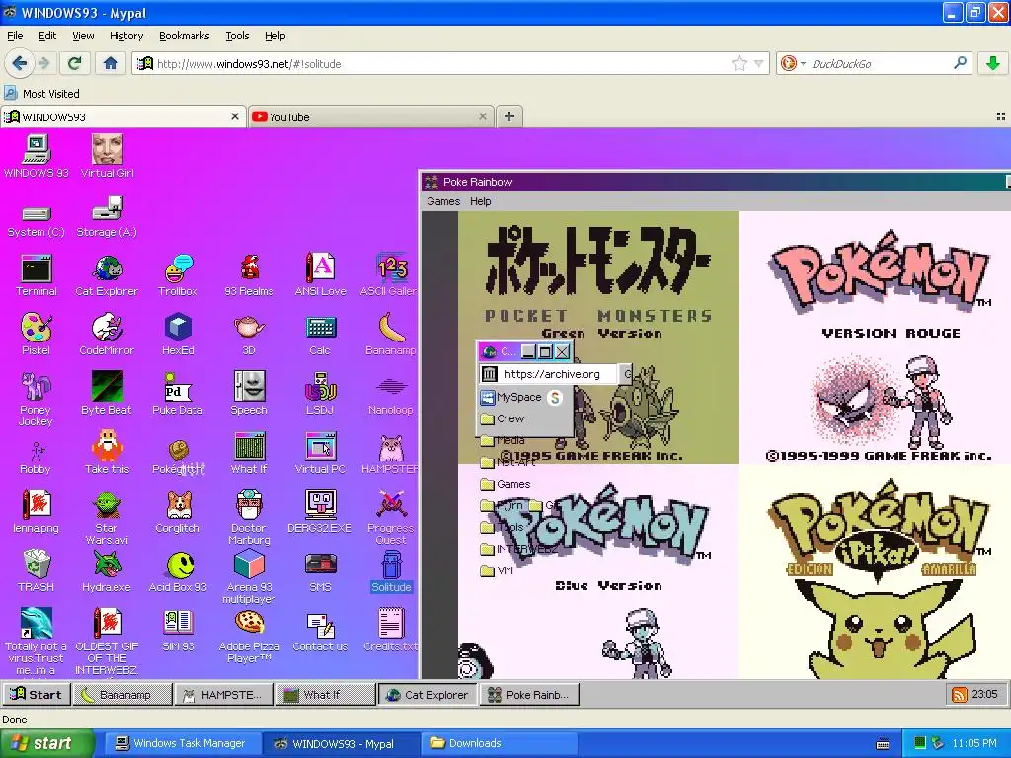This screenshot has height=758, width=1011.
Task: Open the HexEd icon
Action: [x=178, y=335]
